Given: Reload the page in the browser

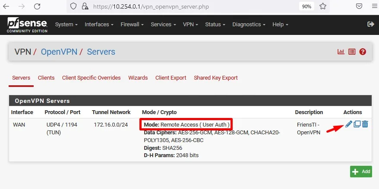Looking at the screenshot, I should click(x=37, y=6).
